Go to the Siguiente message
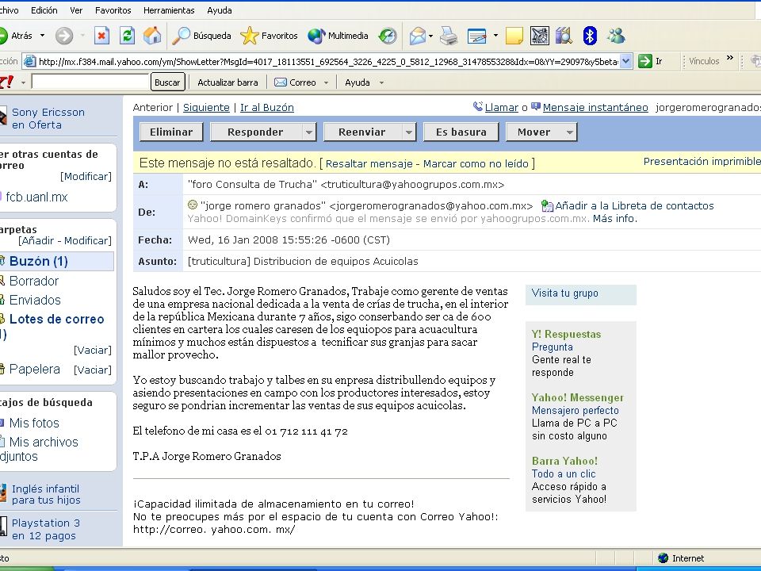 pyautogui.click(x=206, y=107)
